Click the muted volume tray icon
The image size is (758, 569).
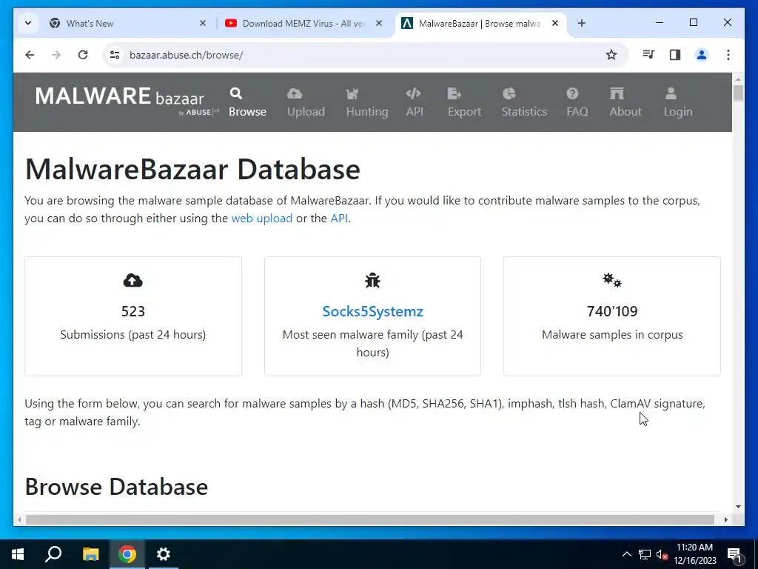pyautogui.click(x=662, y=554)
